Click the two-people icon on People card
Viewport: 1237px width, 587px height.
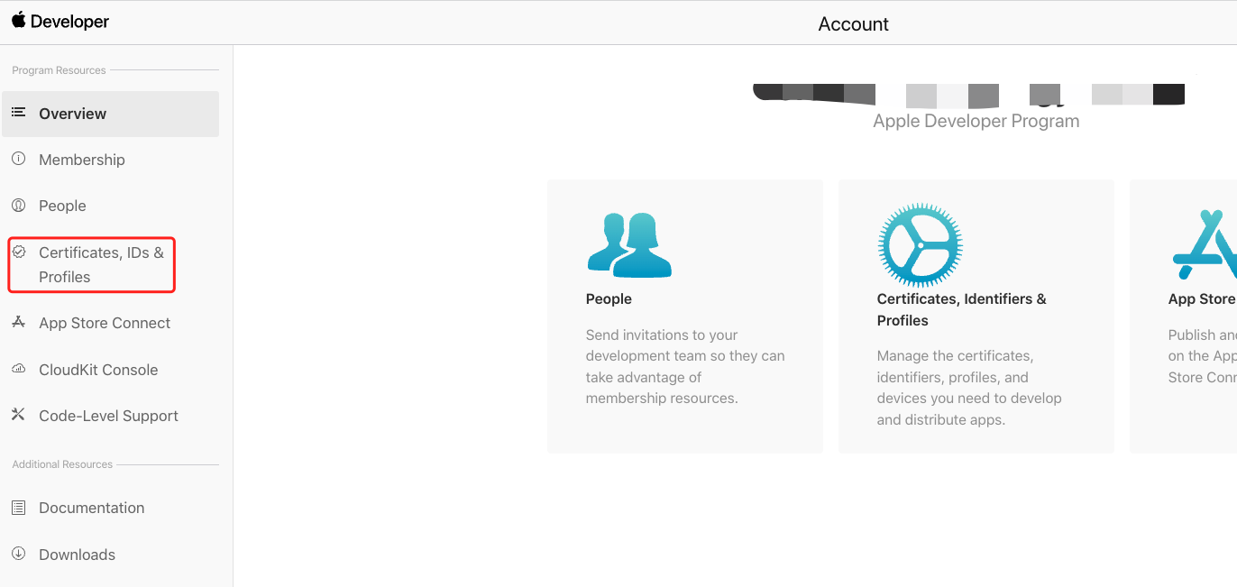click(629, 244)
